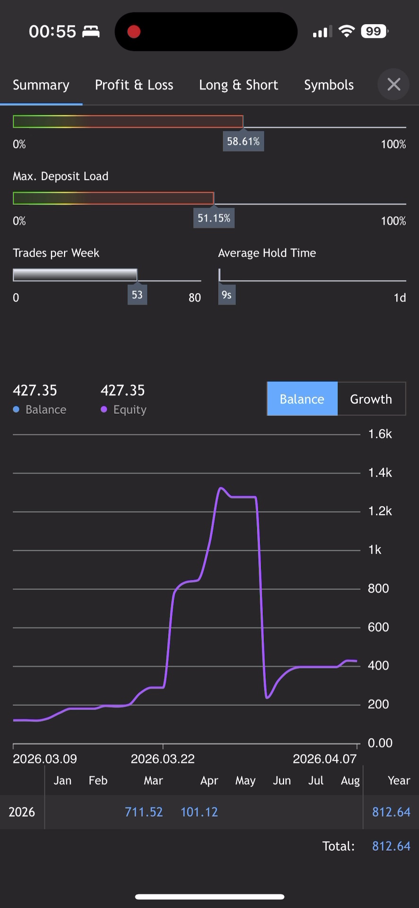Tap the Max. Deposit Load bar

[x=113, y=198]
